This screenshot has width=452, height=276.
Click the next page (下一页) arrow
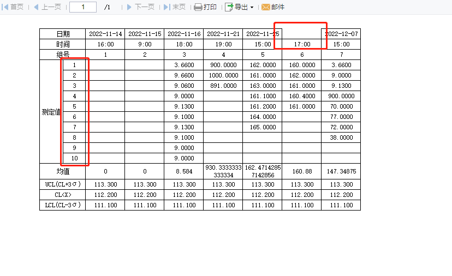click(129, 7)
